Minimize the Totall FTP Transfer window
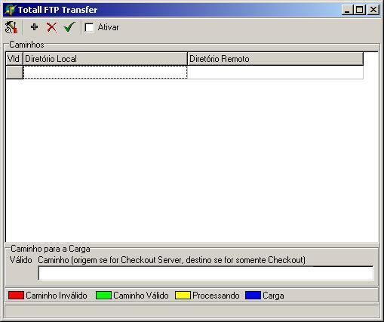384x322 pixels. [x=347, y=10]
